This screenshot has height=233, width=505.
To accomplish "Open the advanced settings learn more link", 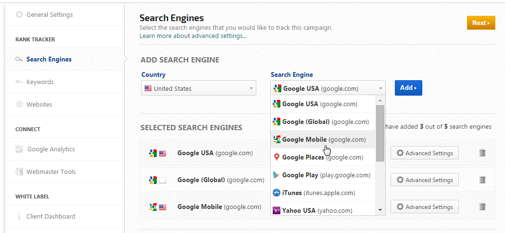I will tap(193, 36).
